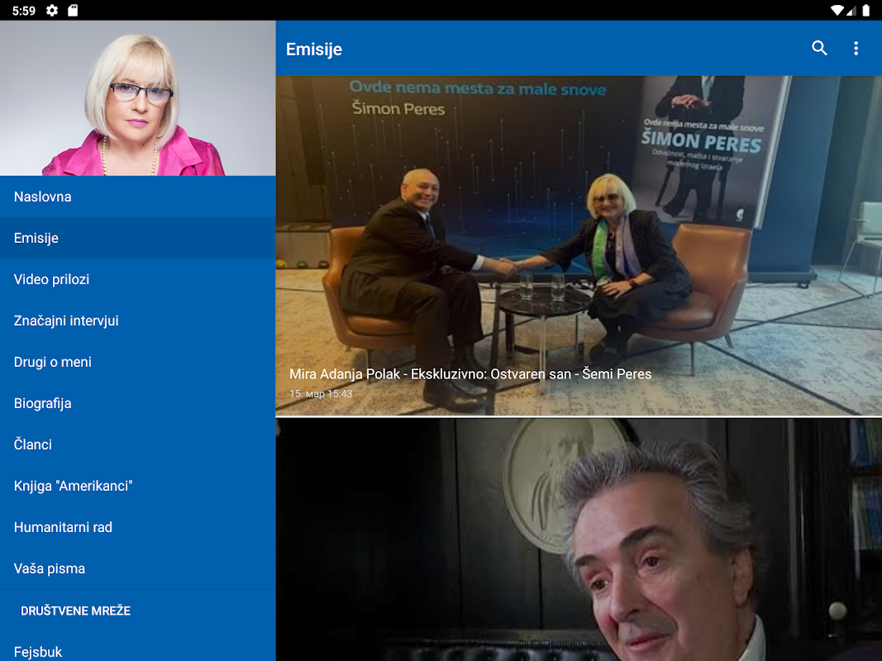Tap the battery icon in status bar

tap(866, 10)
